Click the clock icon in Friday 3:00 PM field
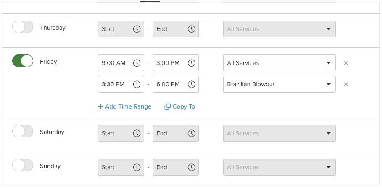This screenshot has height=189, width=382. click(191, 63)
